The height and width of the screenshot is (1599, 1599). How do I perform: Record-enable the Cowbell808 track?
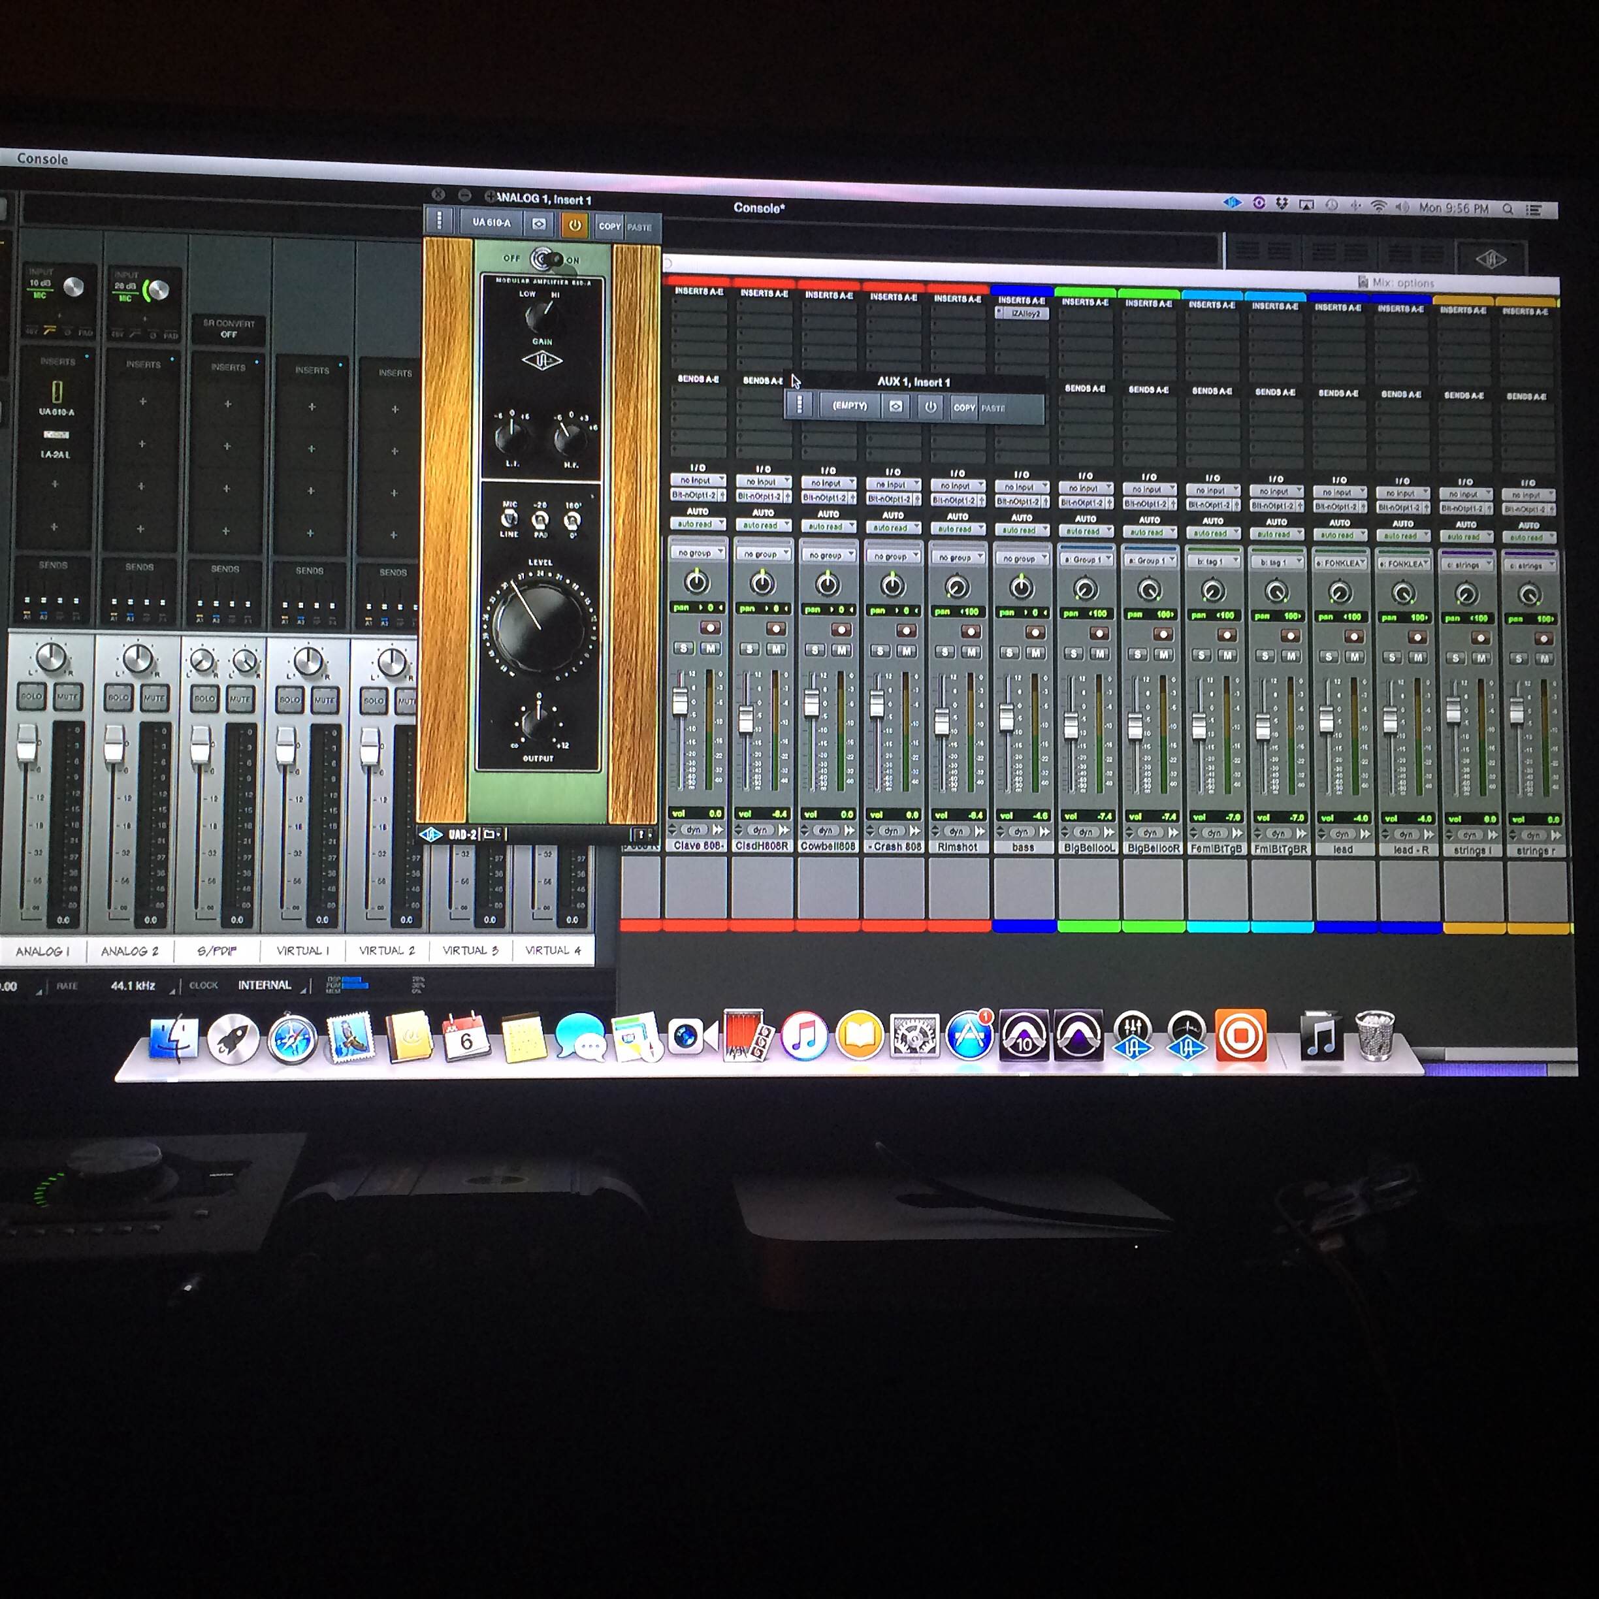point(841,629)
